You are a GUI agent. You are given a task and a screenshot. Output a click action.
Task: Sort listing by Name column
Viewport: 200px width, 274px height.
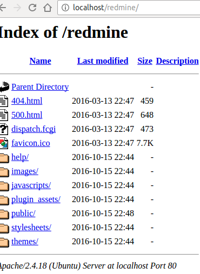coord(41,61)
